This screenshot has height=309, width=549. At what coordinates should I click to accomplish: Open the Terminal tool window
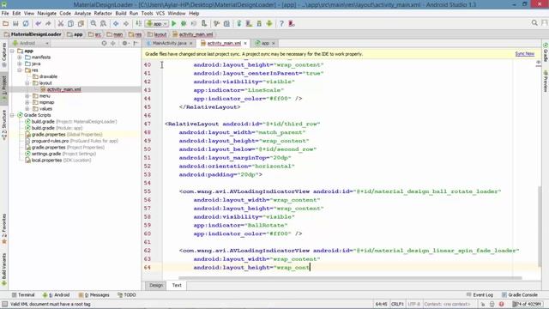tap(23, 295)
